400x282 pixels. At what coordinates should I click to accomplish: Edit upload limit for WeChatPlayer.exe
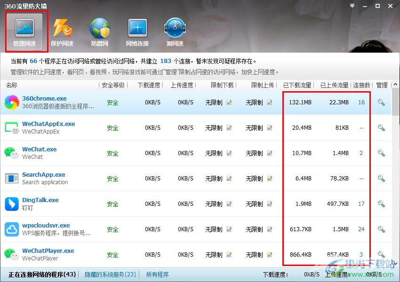270,254
